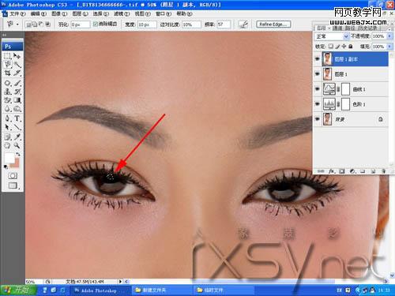Image resolution: width=395 pixels, height=296 pixels.
Task: Open the 滤镜 (Filter) menu
Action: click(122, 13)
